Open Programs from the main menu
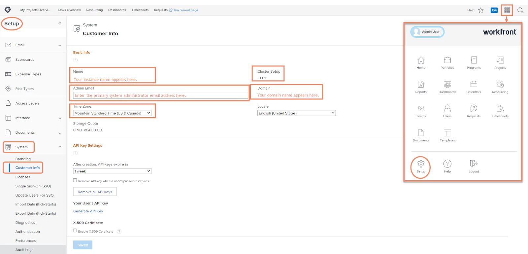 click(474, 63)
